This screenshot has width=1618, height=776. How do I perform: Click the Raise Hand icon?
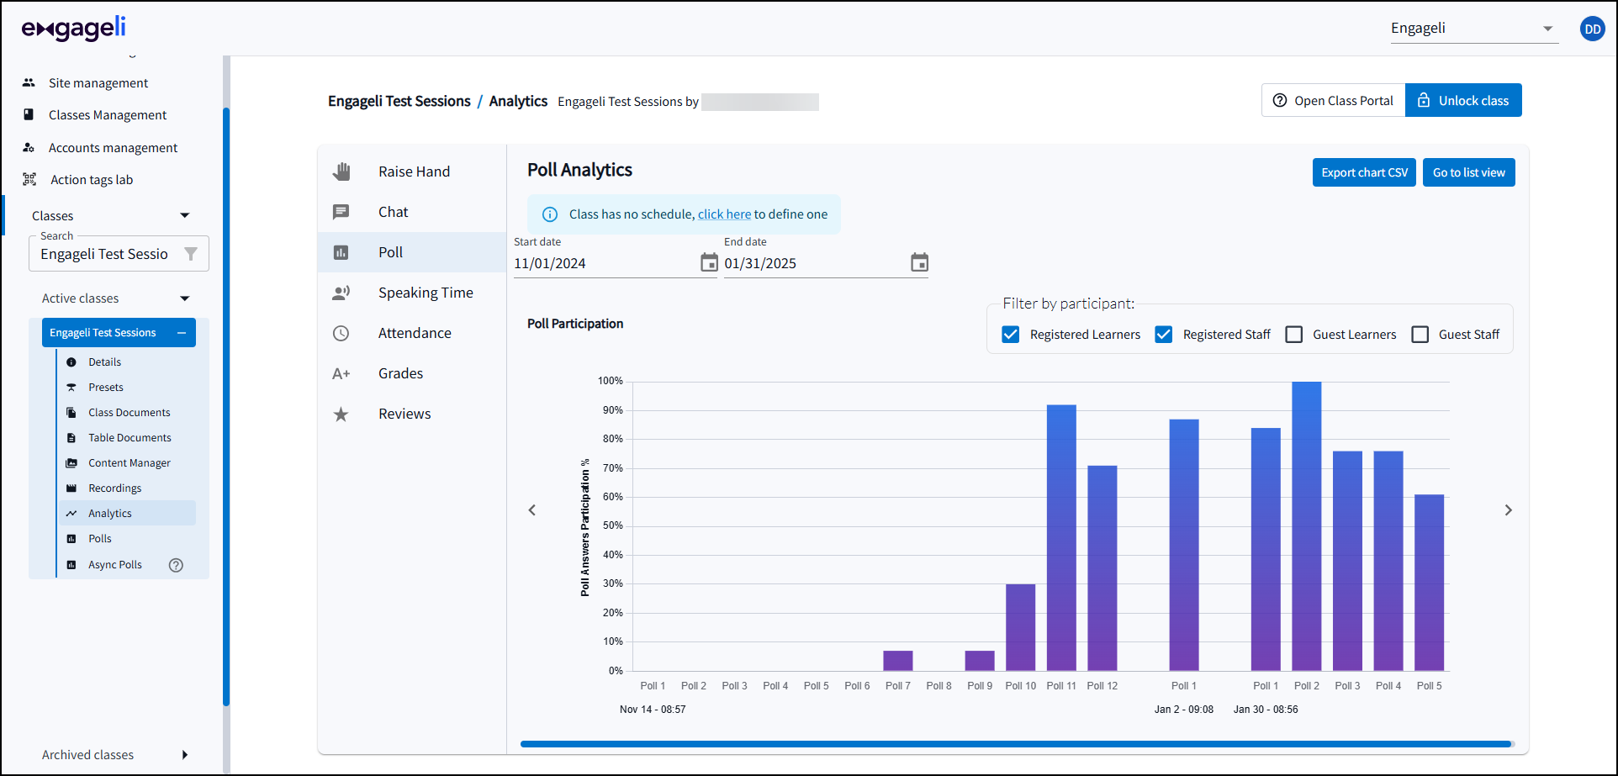[x=341, y=172]
